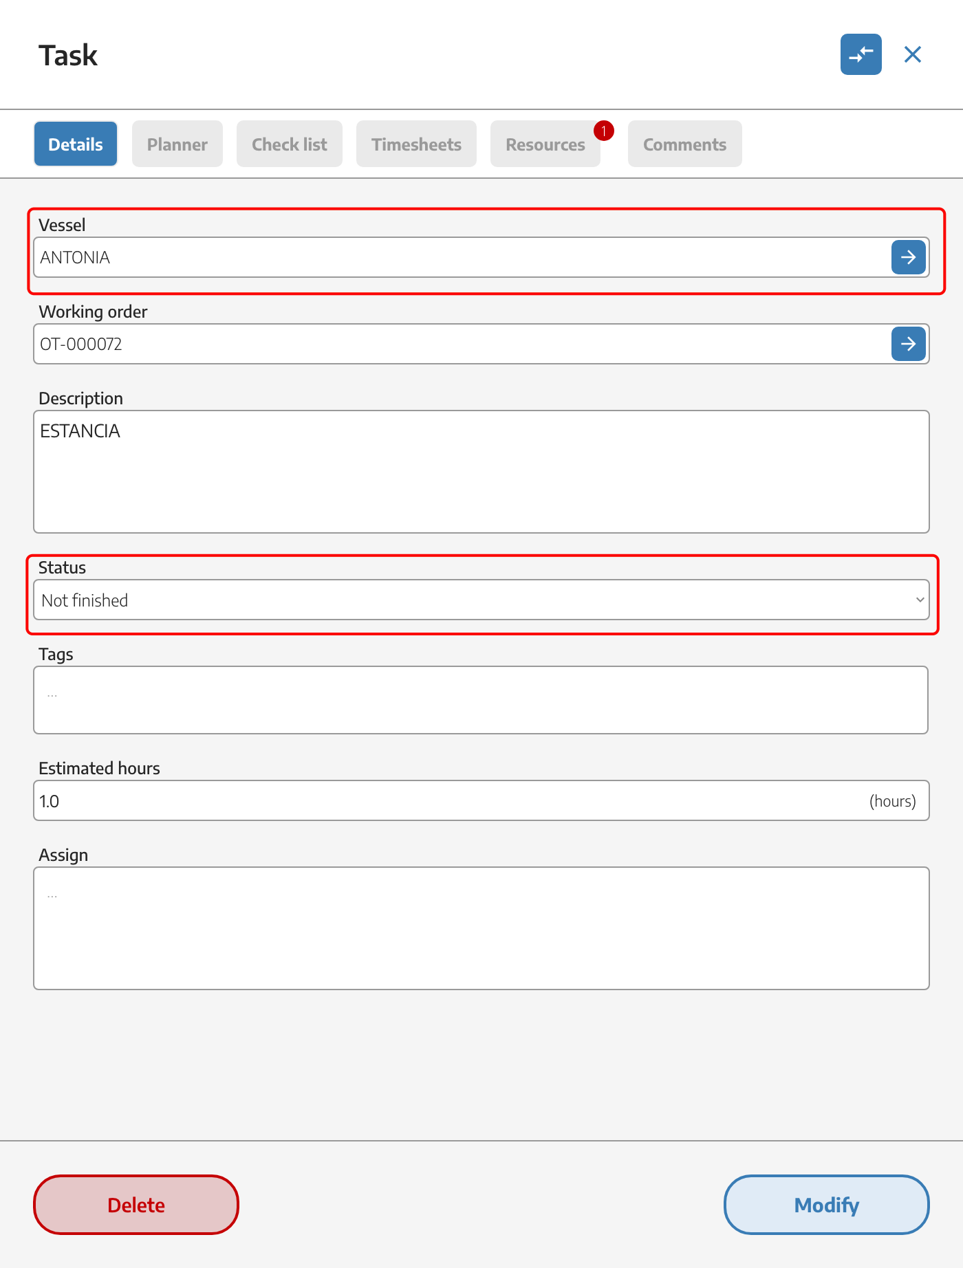Open the Vessel ANTONIA arrow link
Viewport: 963px width, 1268px height.
point(908,257)
